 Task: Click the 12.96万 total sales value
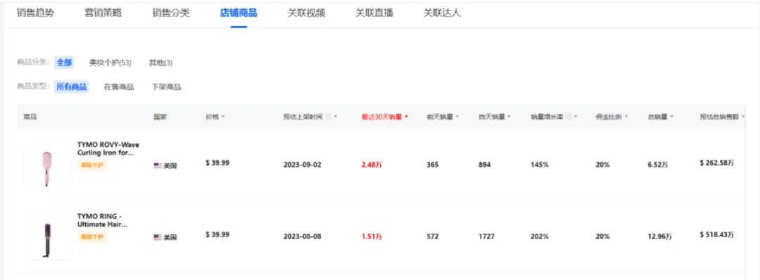pyautogui.click(x=659, y=236)
